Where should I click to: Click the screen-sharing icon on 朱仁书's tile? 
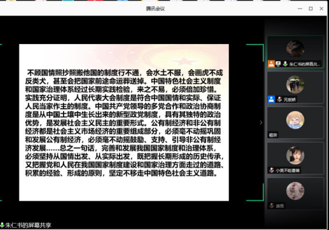pos(278,64)
